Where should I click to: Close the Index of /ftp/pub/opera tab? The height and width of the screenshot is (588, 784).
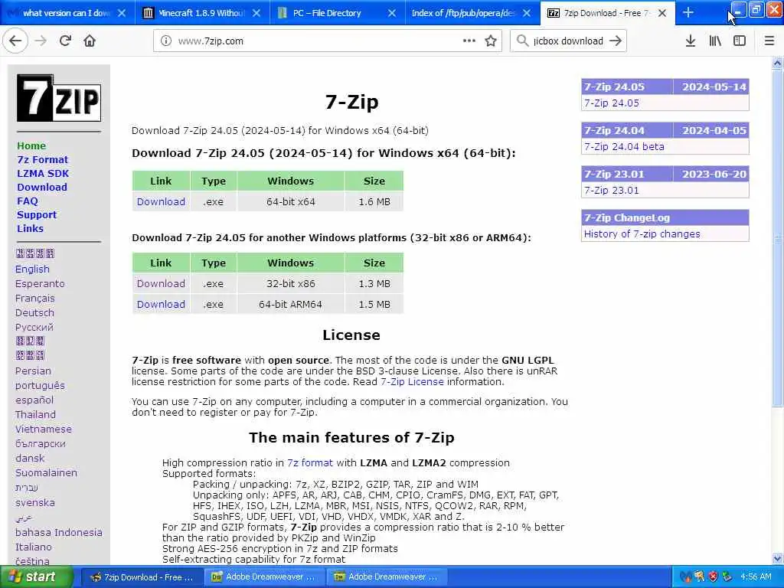tap(527, 13)
